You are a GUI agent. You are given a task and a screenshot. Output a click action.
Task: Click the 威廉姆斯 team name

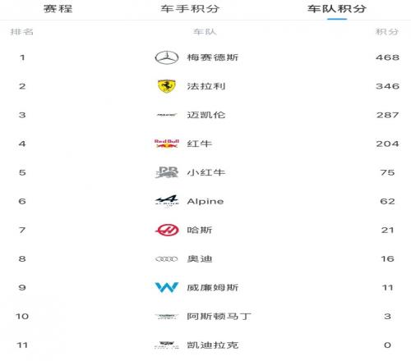coord(212,287)
